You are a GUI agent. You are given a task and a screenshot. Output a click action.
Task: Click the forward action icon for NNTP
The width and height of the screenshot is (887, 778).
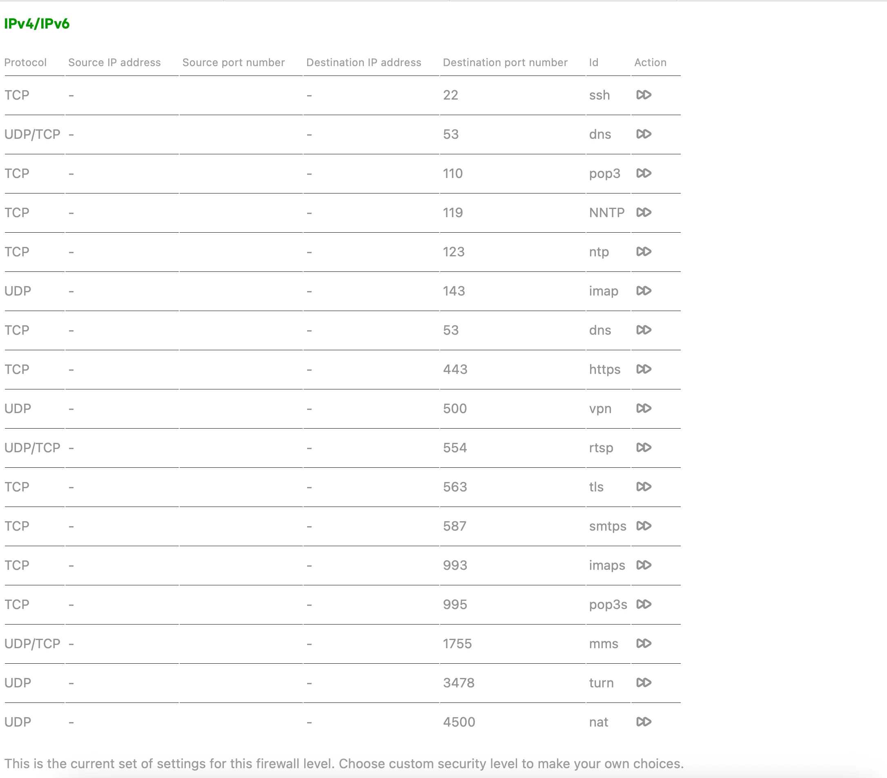pyautogui.click(x=644, y=212)
